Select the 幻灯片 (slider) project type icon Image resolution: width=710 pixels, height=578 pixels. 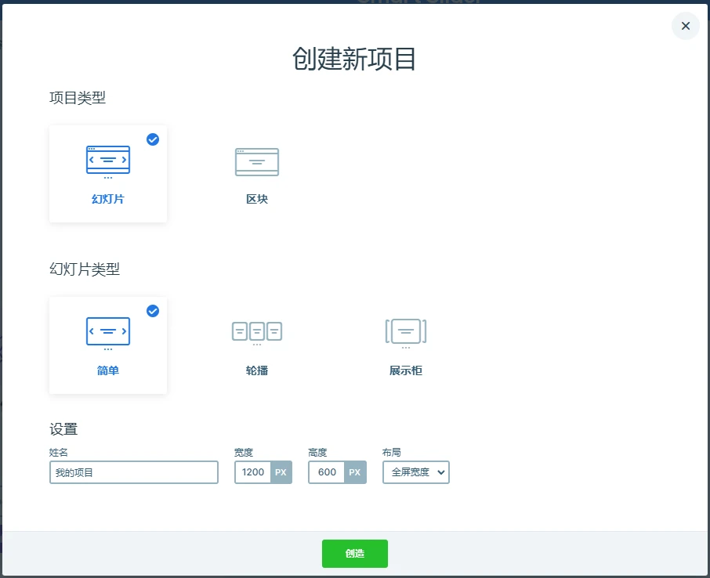point(107,161)
